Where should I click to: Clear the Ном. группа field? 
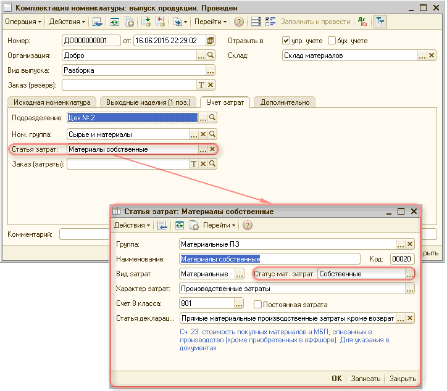coord(203,134)
